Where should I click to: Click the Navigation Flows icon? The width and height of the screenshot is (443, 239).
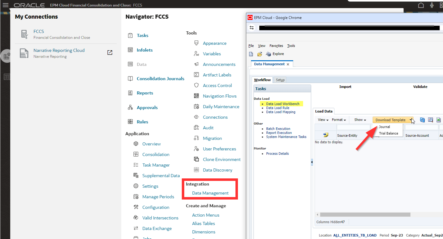point(196,96)
